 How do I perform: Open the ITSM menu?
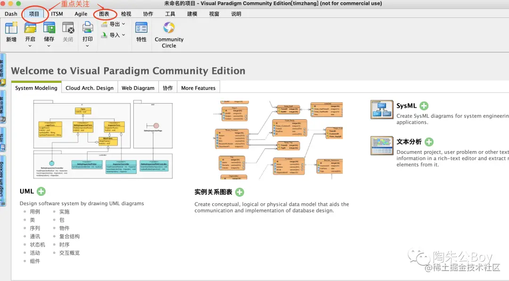[57, 14]
